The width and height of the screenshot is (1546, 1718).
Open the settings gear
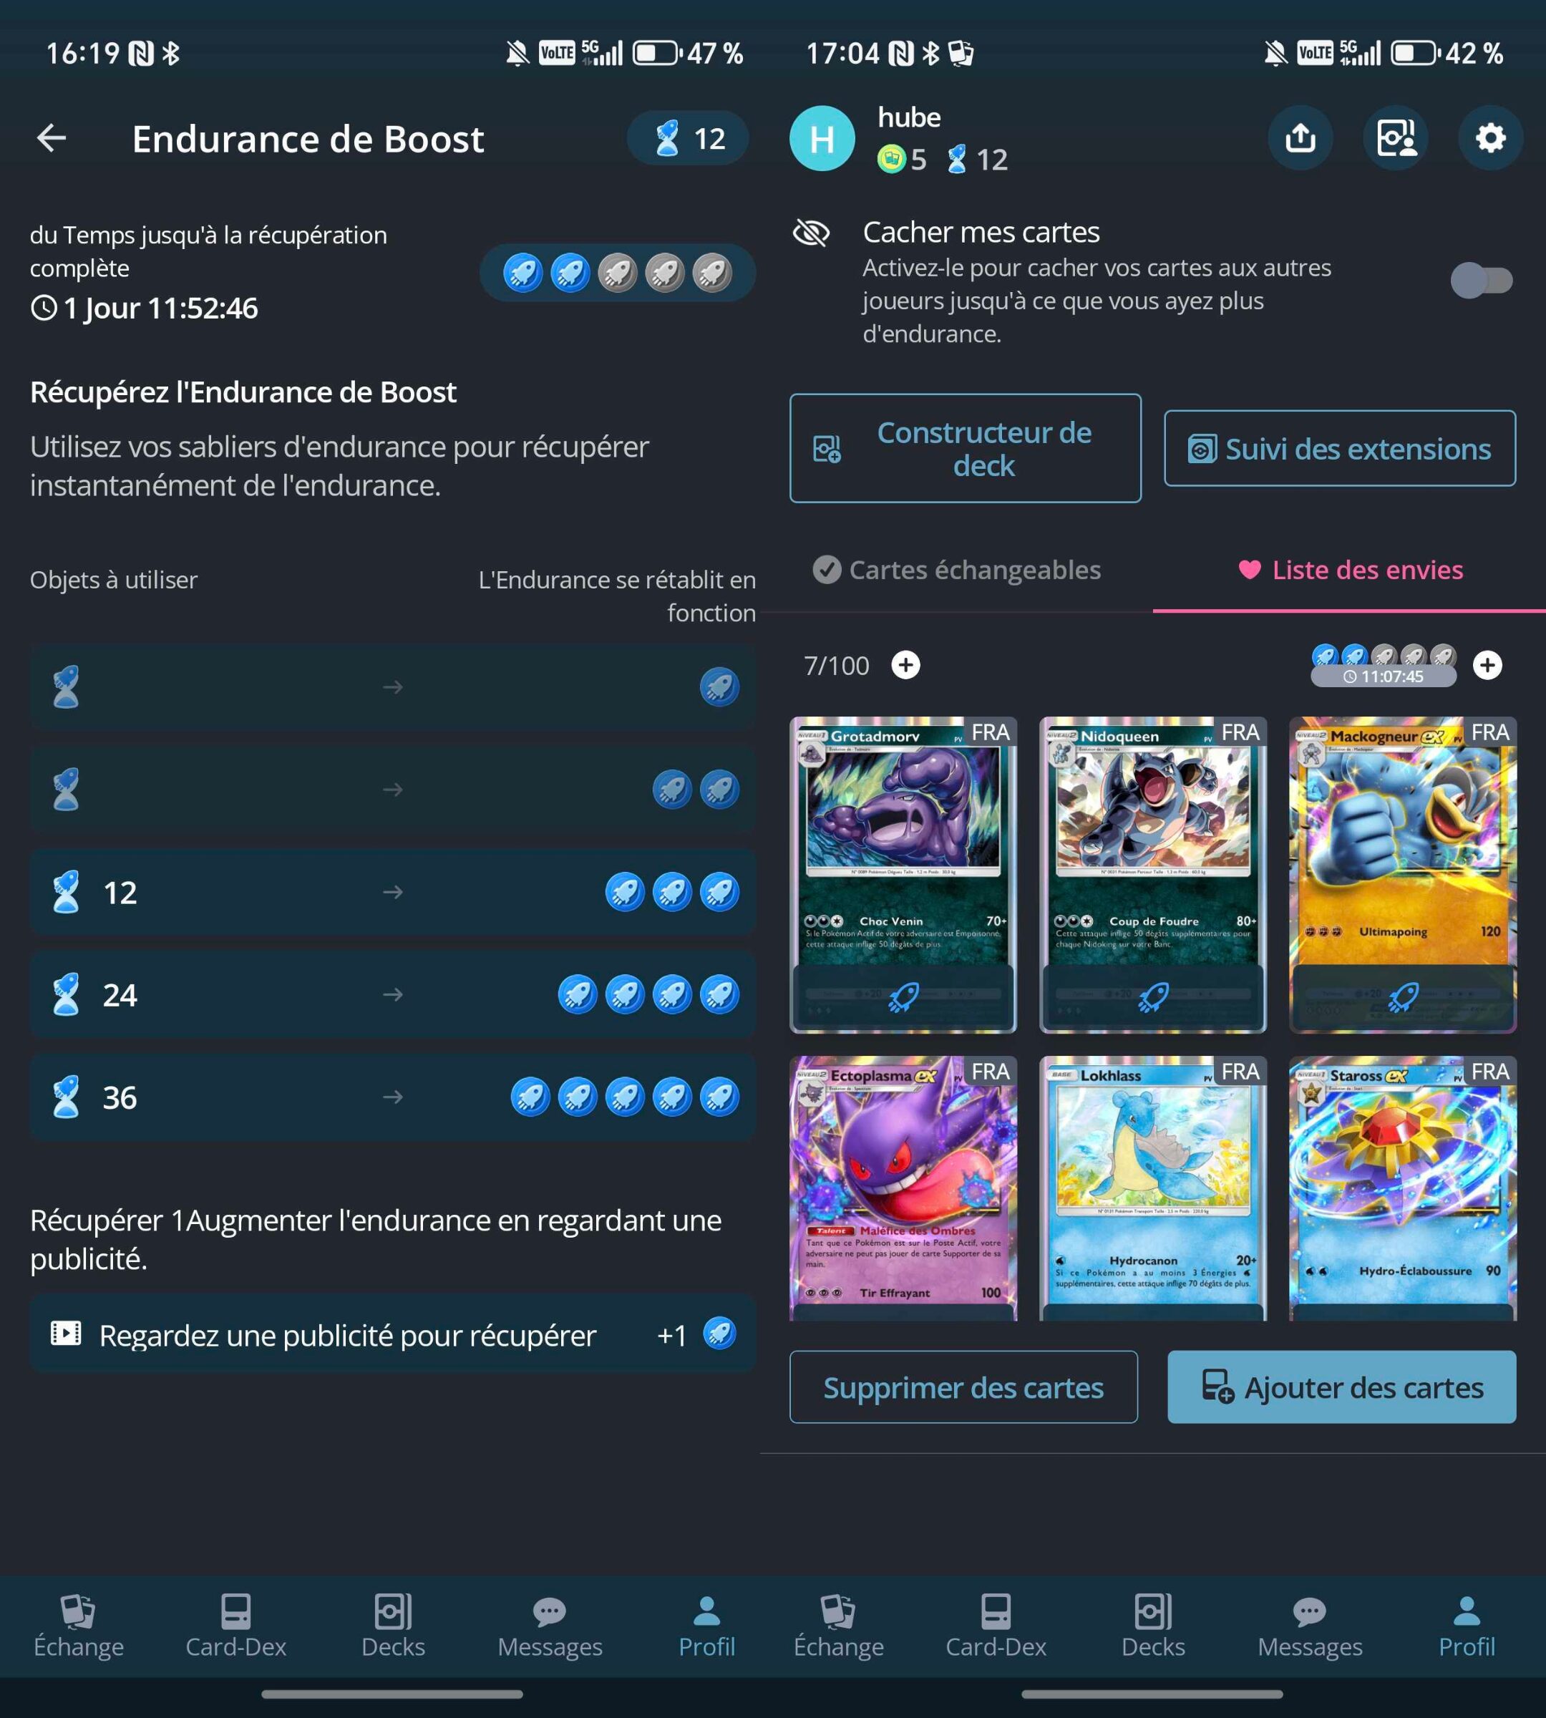pos(1491,137)
